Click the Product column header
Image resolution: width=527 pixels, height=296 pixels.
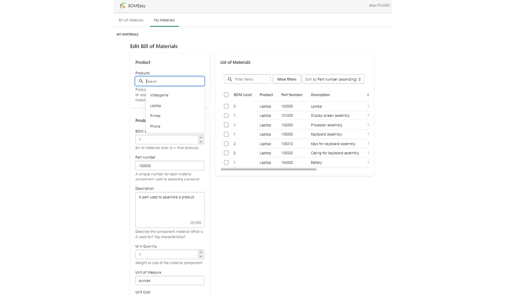(266, 95)
